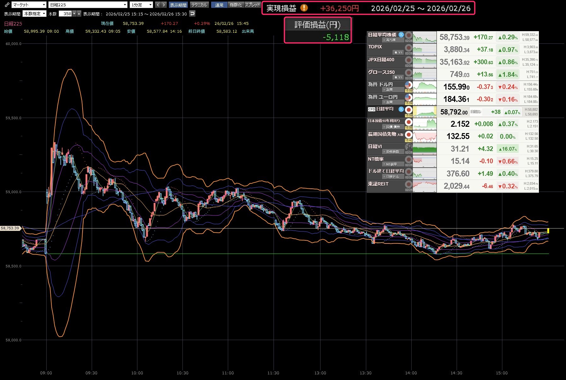Open the マーケット category dropdown

(29, 5)
